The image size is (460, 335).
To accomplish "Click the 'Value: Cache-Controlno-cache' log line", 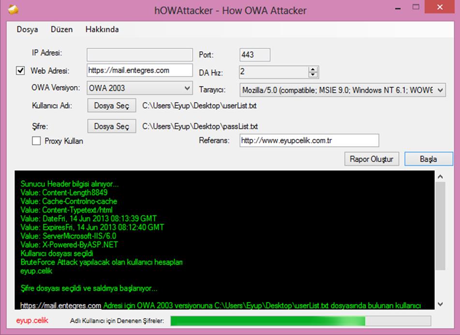I will [x=69, y=201].
